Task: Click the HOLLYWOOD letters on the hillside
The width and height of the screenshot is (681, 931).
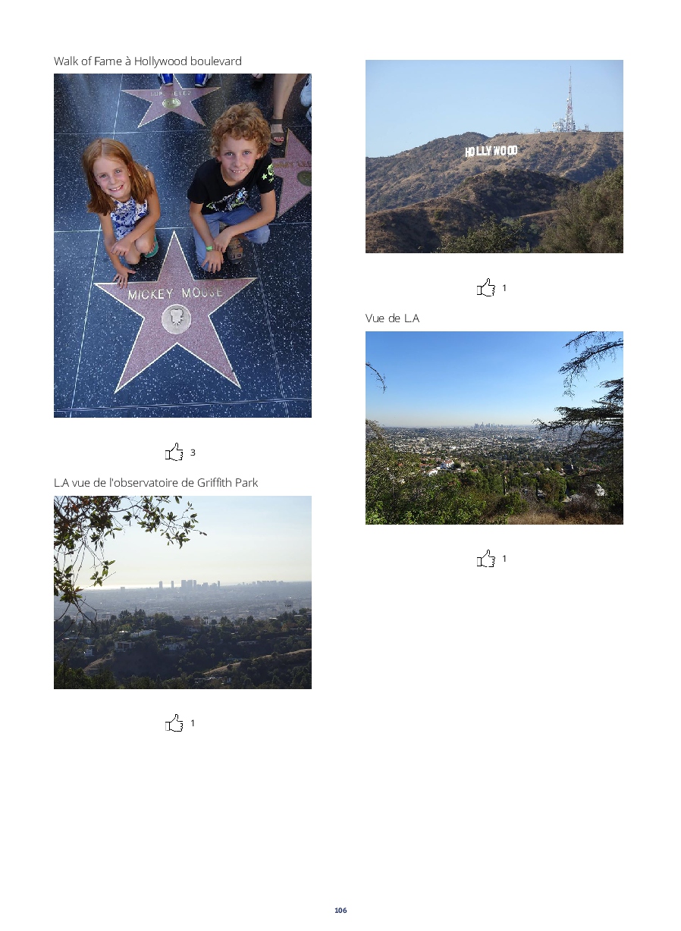Action: (491, 151)
